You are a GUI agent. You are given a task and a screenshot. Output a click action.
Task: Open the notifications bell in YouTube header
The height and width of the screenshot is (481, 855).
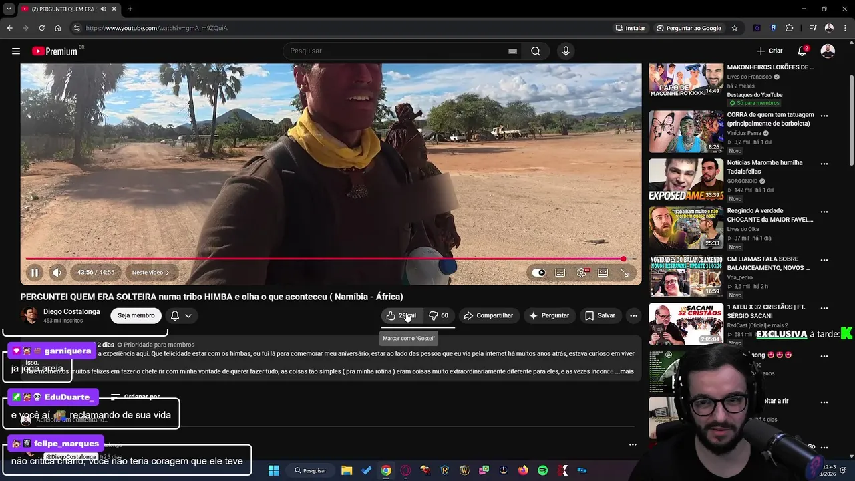(x=803, y=51)
